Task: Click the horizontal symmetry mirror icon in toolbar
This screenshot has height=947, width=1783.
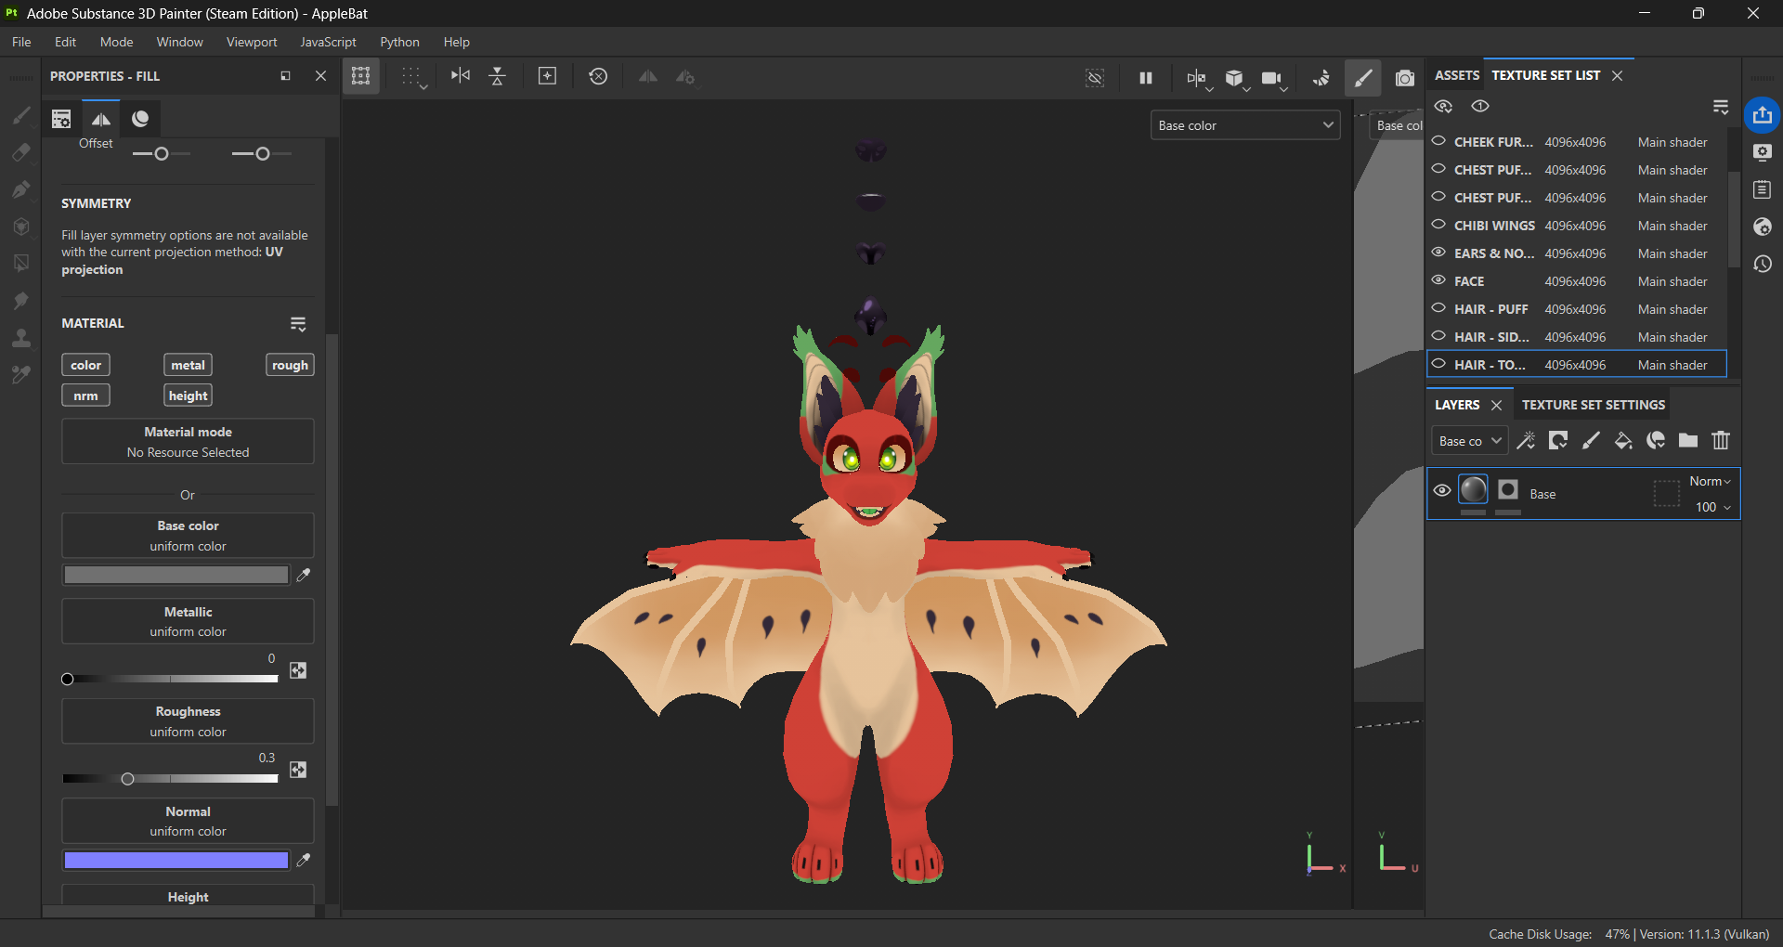Action: coord(460,76)
